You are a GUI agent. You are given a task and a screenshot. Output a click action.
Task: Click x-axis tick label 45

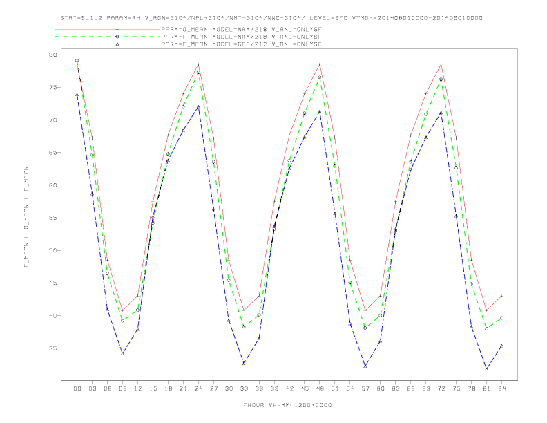(x=305, y=388)
